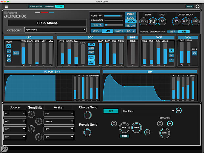
Task: Open the third Source dropdown
Action: click(x=15, y=129)
